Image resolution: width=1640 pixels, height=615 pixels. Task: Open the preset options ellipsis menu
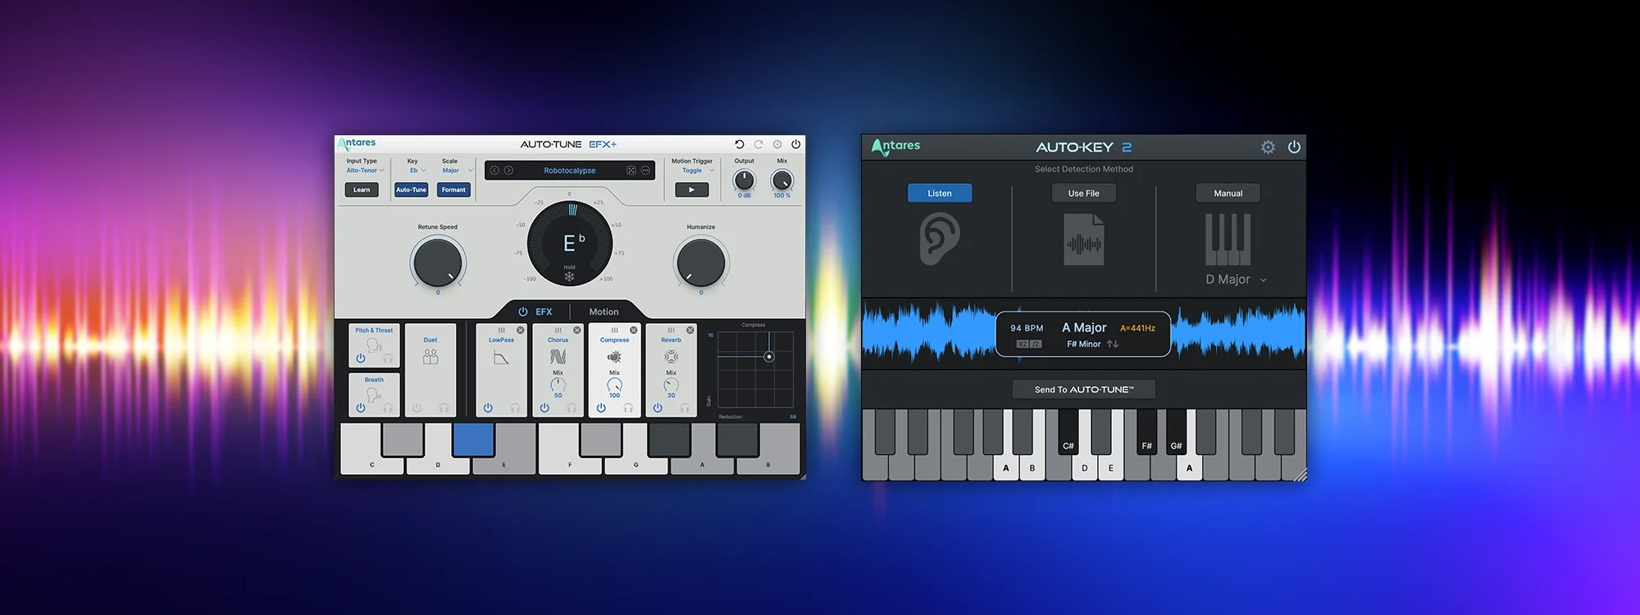click(x=645, y=171)
